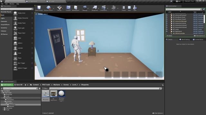206x115 pixels.
Task: Toggle visibility of BP_InteractionManager
Action: pos(167,21)
